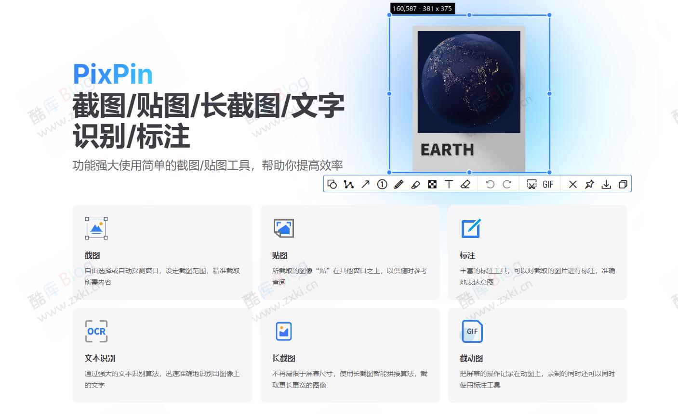Select the shape drawing tool
Viewport: 678px width, 414px height.
coord(332,184)
